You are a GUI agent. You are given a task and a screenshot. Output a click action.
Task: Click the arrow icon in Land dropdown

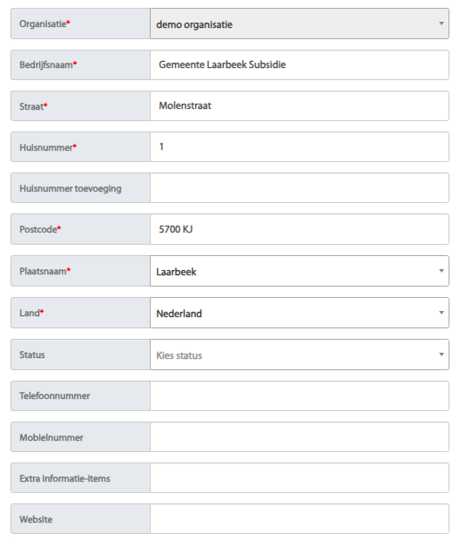441,313
